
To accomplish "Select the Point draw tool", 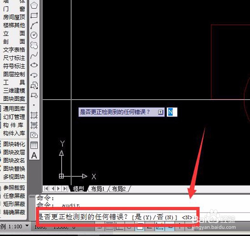I will 34,105.
